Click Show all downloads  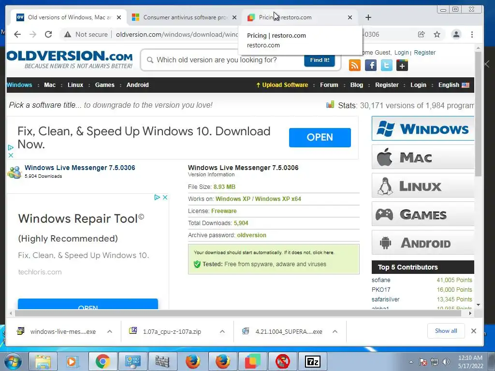[x=446, y=331]
